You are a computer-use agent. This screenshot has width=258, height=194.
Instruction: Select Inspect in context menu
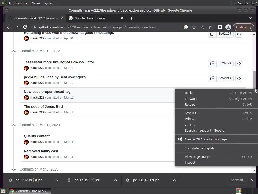[216, 162]
